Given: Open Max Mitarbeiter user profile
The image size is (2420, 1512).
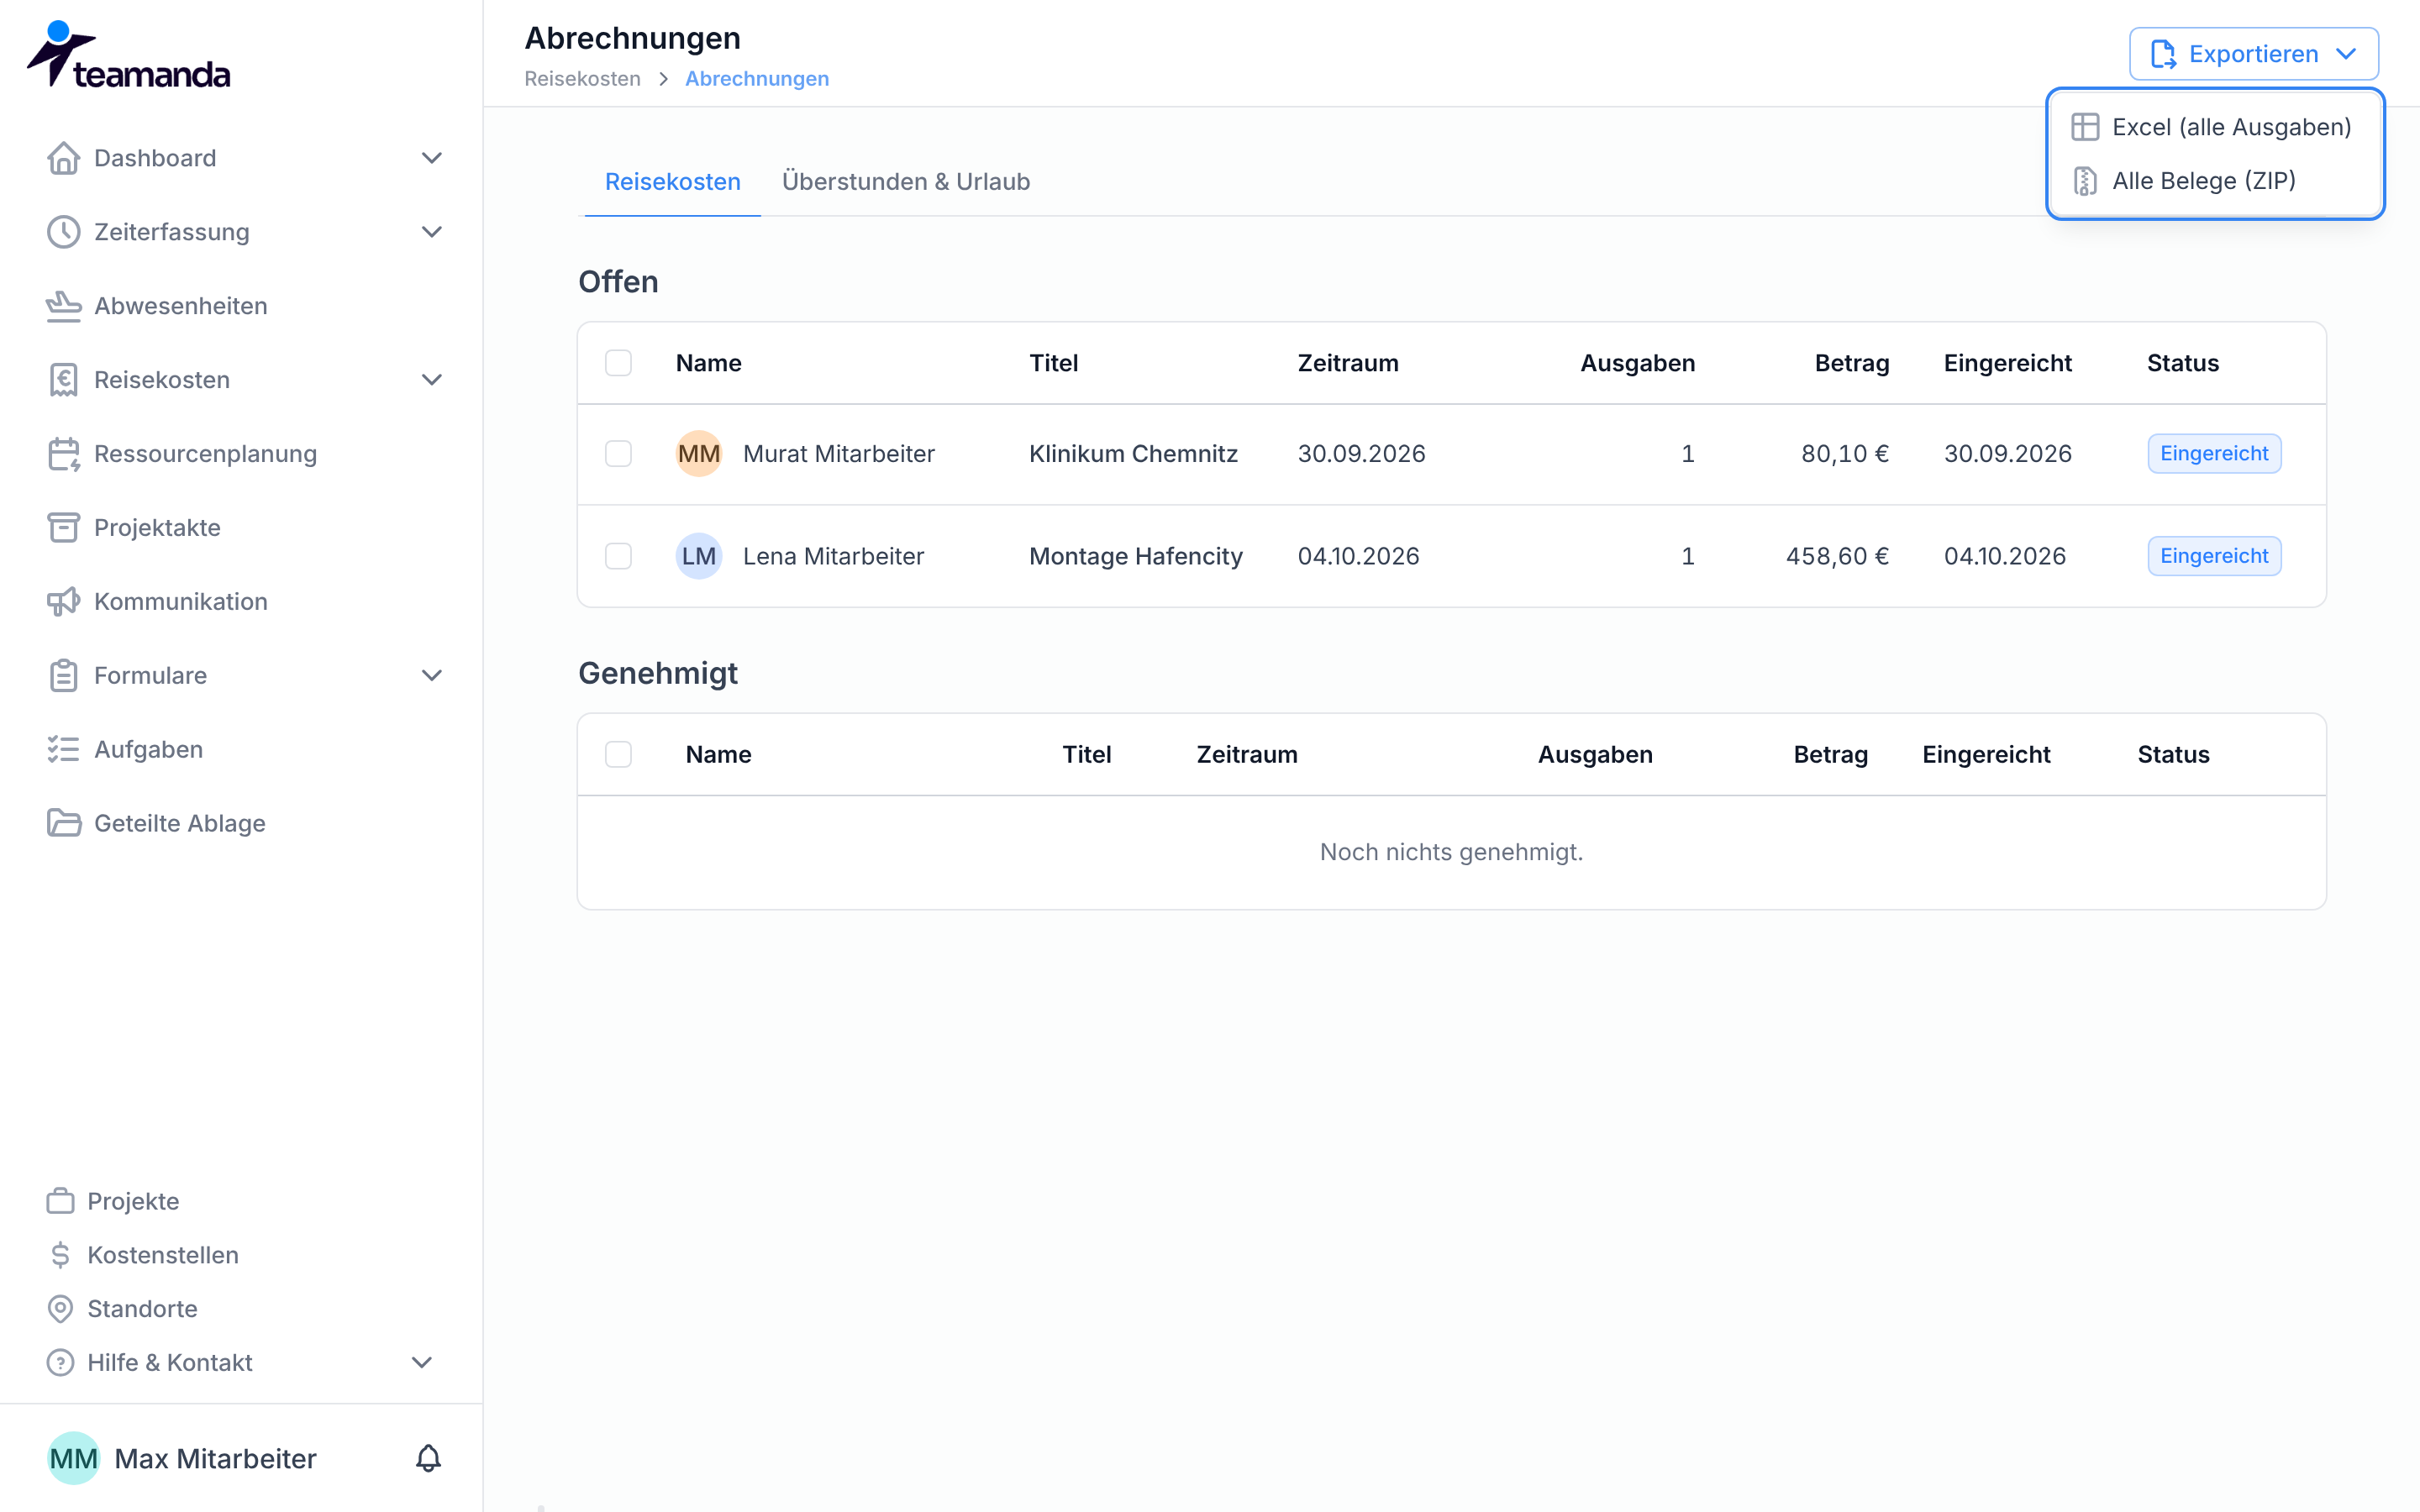Looking at the screenshot, I should 183,1459.
